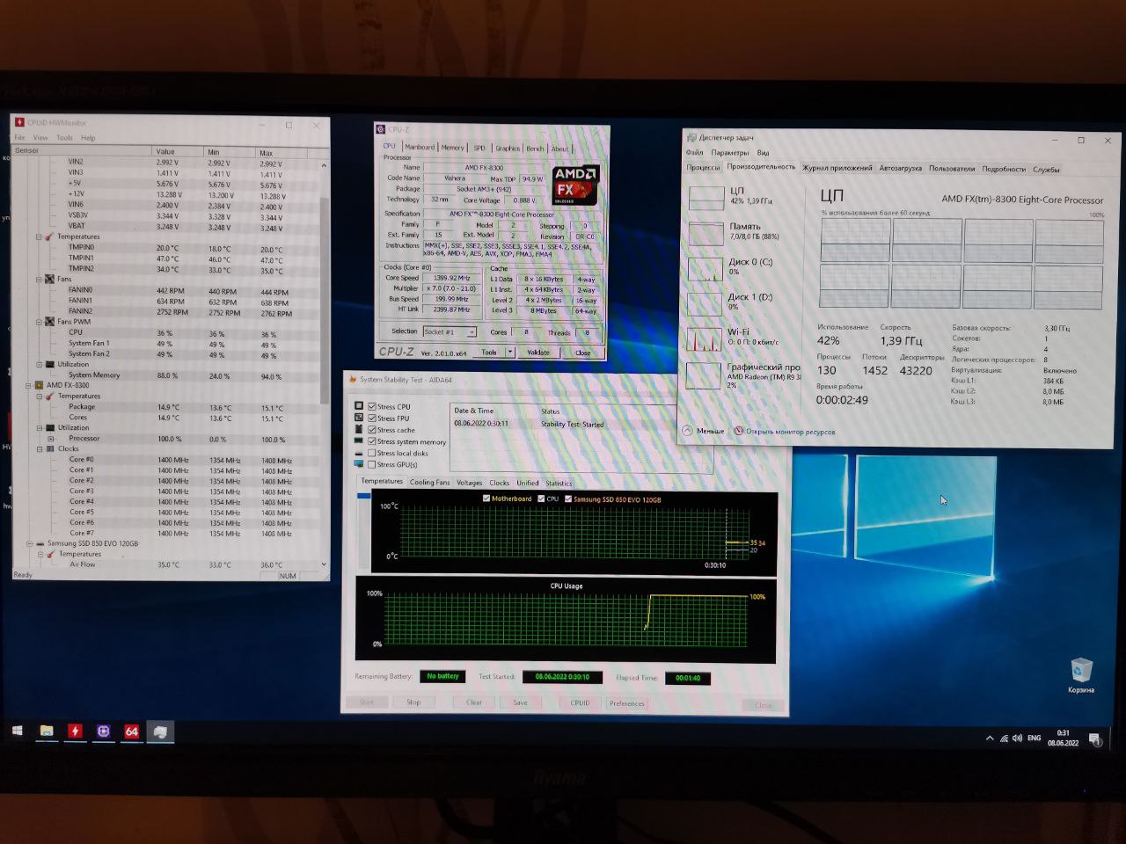Click the Value column header in HWMonitor
Viewport: 1126px width, 844px height.
[178, 151]
